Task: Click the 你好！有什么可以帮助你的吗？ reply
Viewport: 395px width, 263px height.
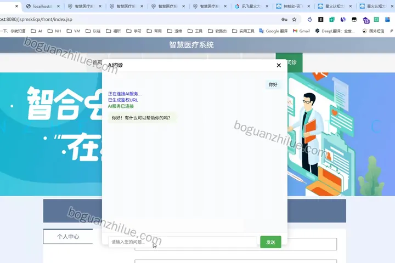Action: pos(142,118)
